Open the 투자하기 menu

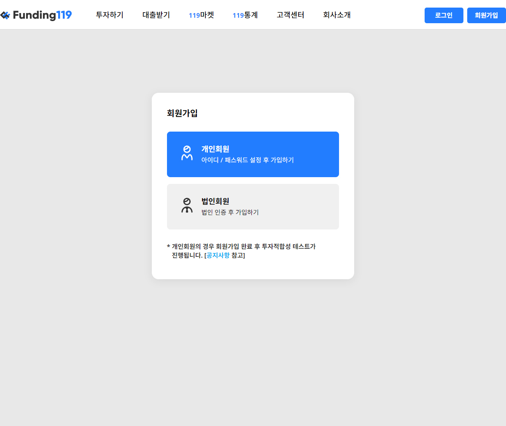[110, 15]
